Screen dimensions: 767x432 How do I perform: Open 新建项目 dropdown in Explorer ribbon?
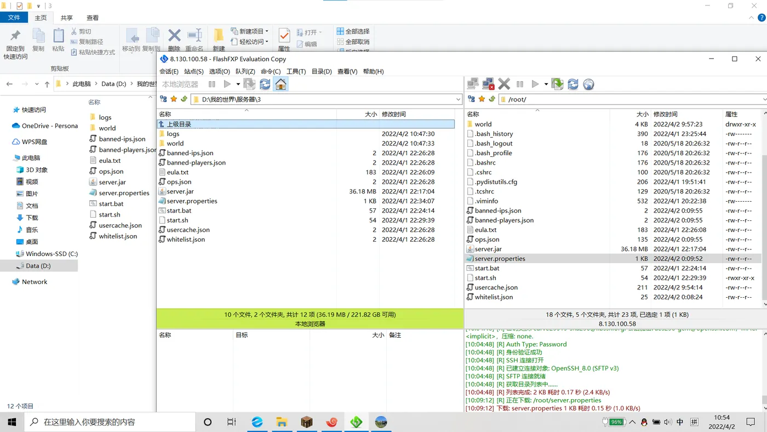(x=249, y=31)
